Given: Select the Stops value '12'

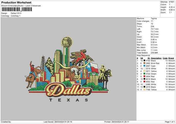Looking at the screenshot, I should pyautogui.click(x=152, y=24).
